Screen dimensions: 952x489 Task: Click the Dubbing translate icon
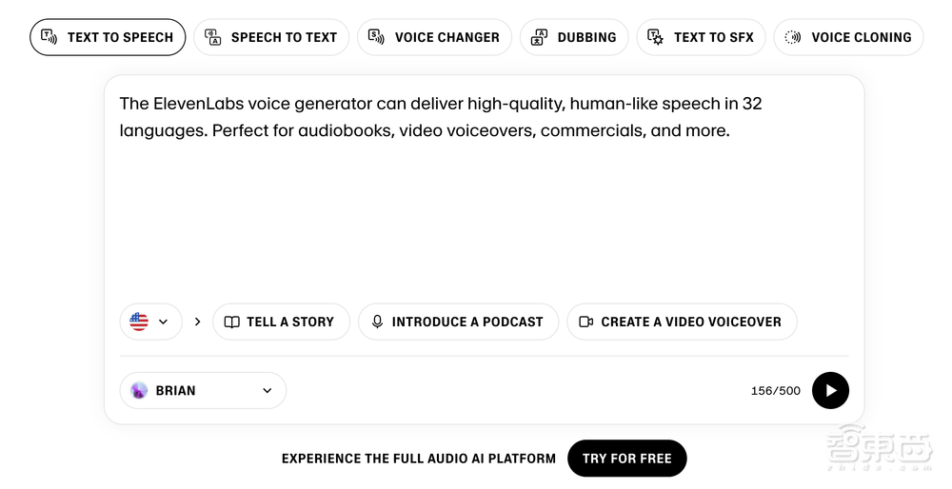tap(540, 37)
